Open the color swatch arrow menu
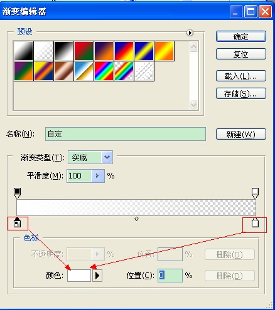 [x=97, y=276]
